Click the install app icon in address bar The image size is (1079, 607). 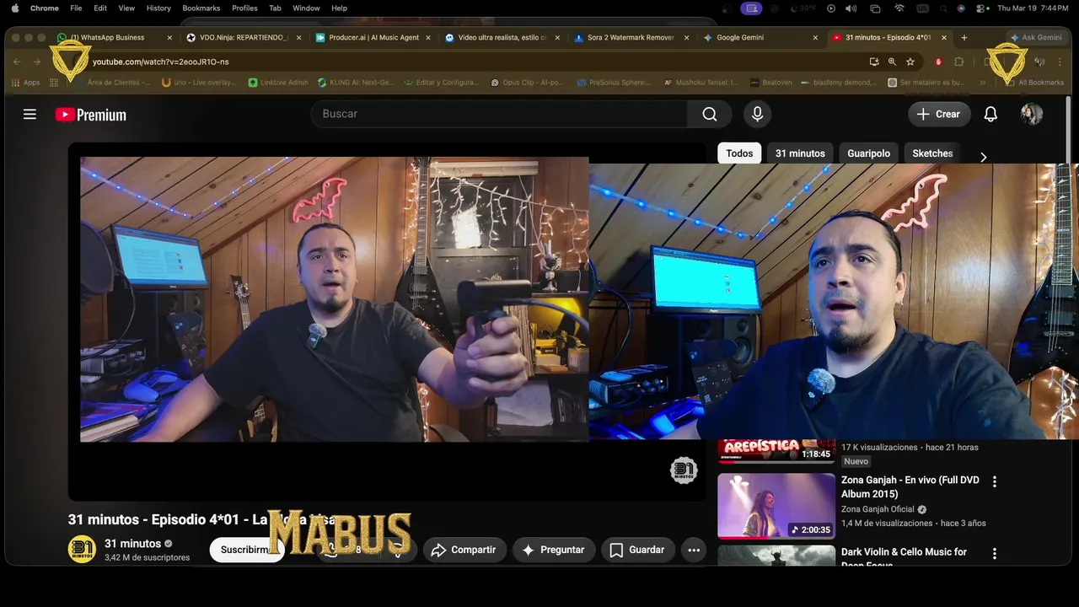[874, 62]
